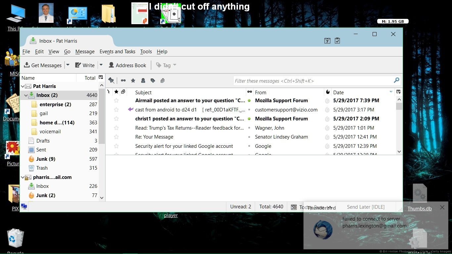The width and height of the screenshot is (452, 254).
Task: Click the online status icon in status bar
Action: tap(24, 207)
